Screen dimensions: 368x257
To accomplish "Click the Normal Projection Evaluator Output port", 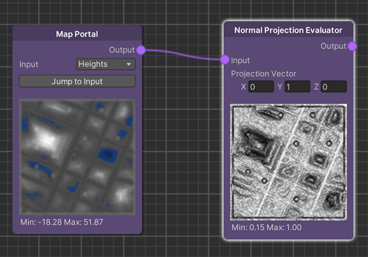I will [352, 46].
